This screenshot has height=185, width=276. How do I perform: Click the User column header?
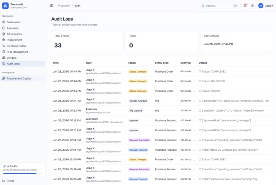[89, 63]
